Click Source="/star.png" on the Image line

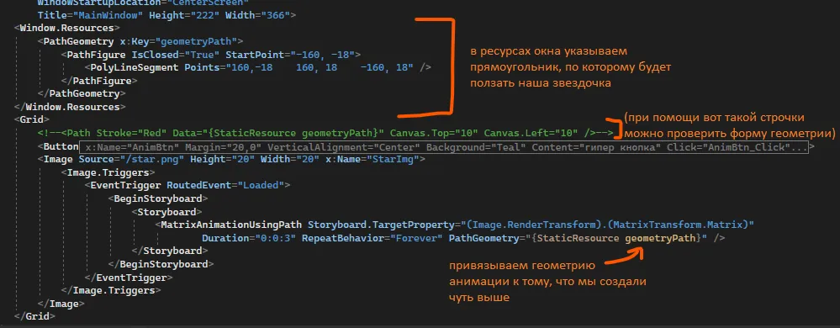point(132,159)
